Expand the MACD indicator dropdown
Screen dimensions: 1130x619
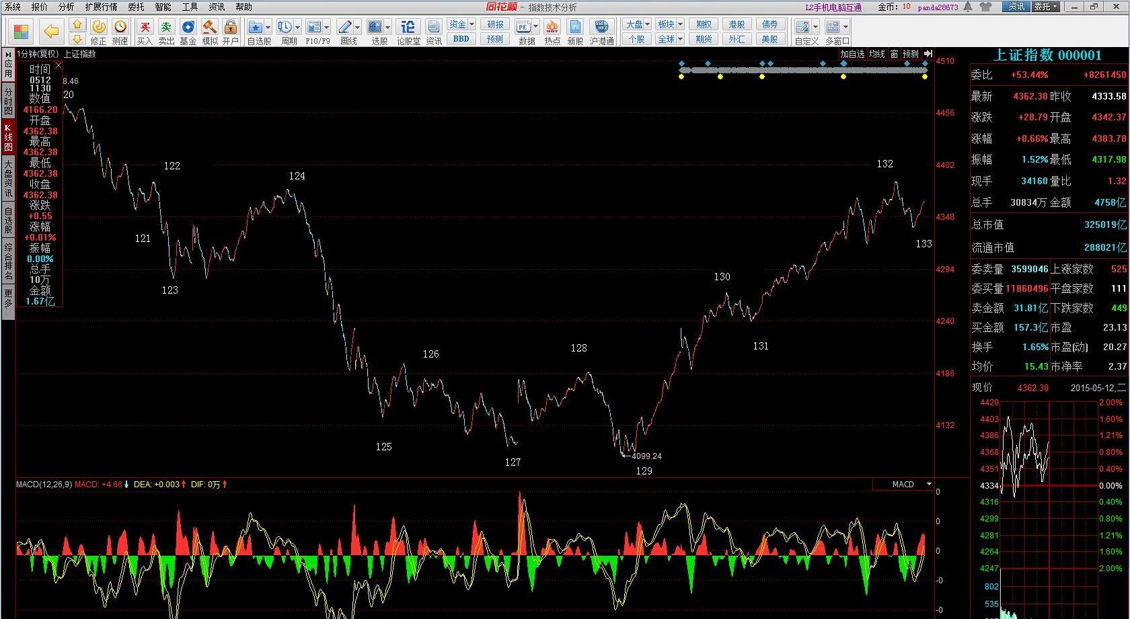(929, 484)
